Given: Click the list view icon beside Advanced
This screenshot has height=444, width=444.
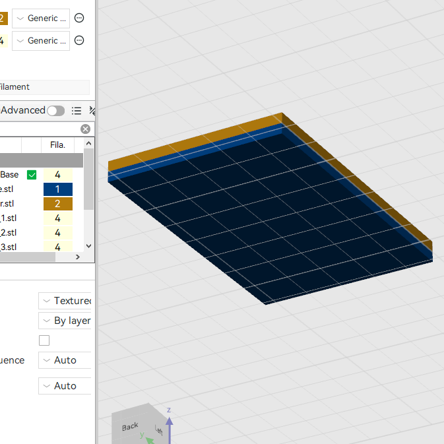Looking at the screenshot, I should pyautogui.click(x=77, y=111).
